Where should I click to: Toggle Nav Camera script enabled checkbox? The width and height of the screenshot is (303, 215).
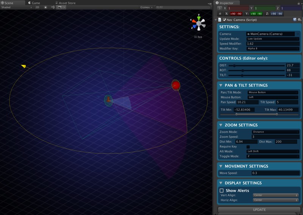point(225,20)
